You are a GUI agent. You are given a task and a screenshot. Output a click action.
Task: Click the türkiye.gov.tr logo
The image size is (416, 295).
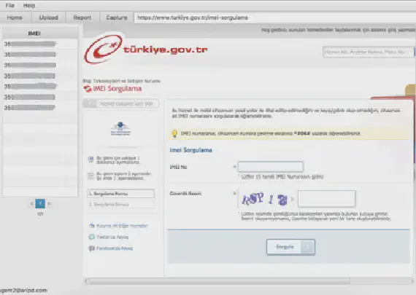[x=145, y=50]
